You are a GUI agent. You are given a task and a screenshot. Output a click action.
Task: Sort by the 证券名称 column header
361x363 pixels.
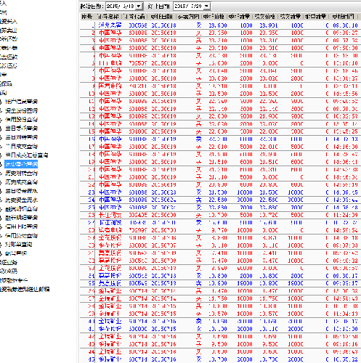coord(108,17)
